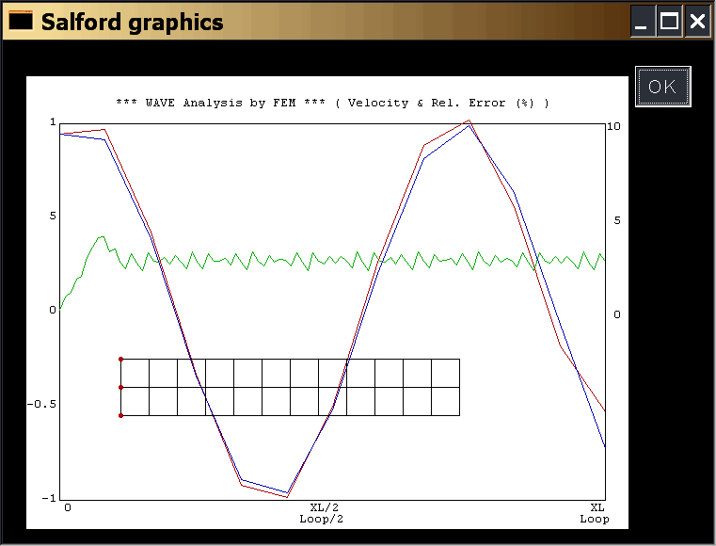Click the -0.5 left axis label
The image size is (716, 546).
[x=41, y=404]
